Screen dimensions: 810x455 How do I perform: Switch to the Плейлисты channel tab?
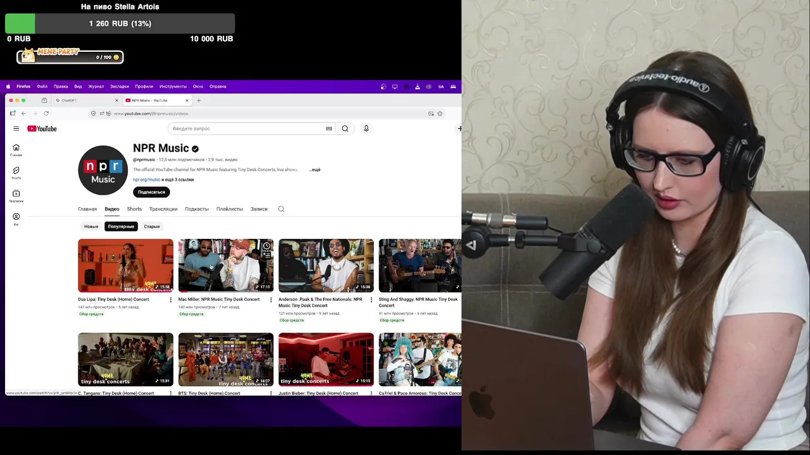click(230, 209)
